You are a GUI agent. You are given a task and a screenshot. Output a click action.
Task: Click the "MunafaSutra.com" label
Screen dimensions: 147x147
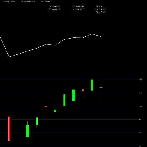[28, 2]
